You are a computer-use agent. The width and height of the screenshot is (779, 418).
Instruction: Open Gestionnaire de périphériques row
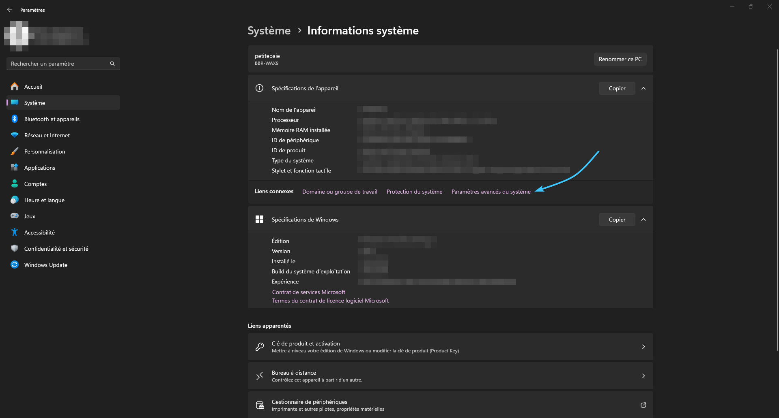point(450,405)
